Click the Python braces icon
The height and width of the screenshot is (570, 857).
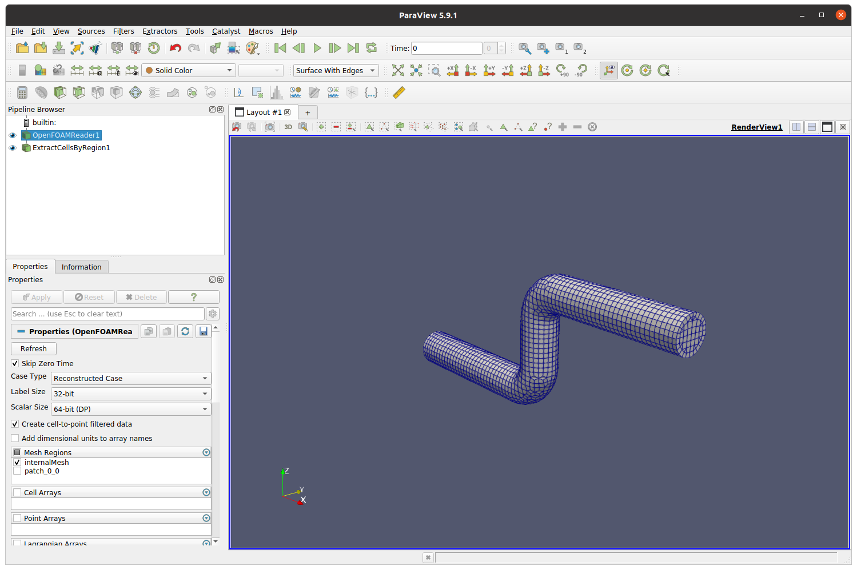(x=371, y=92)
